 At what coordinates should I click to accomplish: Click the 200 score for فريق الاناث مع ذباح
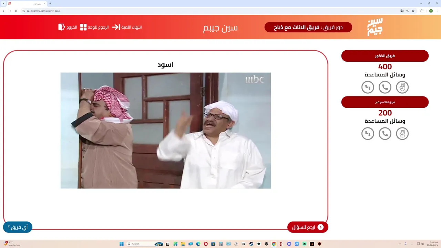click(385, 113)
